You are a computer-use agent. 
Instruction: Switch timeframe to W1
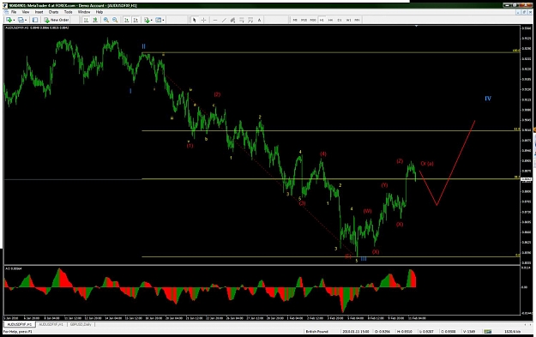point(348,21)
